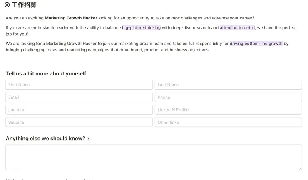This screenshot has height=180, width=308.
Task: Click the First Name field
Action: click(79, 85)
